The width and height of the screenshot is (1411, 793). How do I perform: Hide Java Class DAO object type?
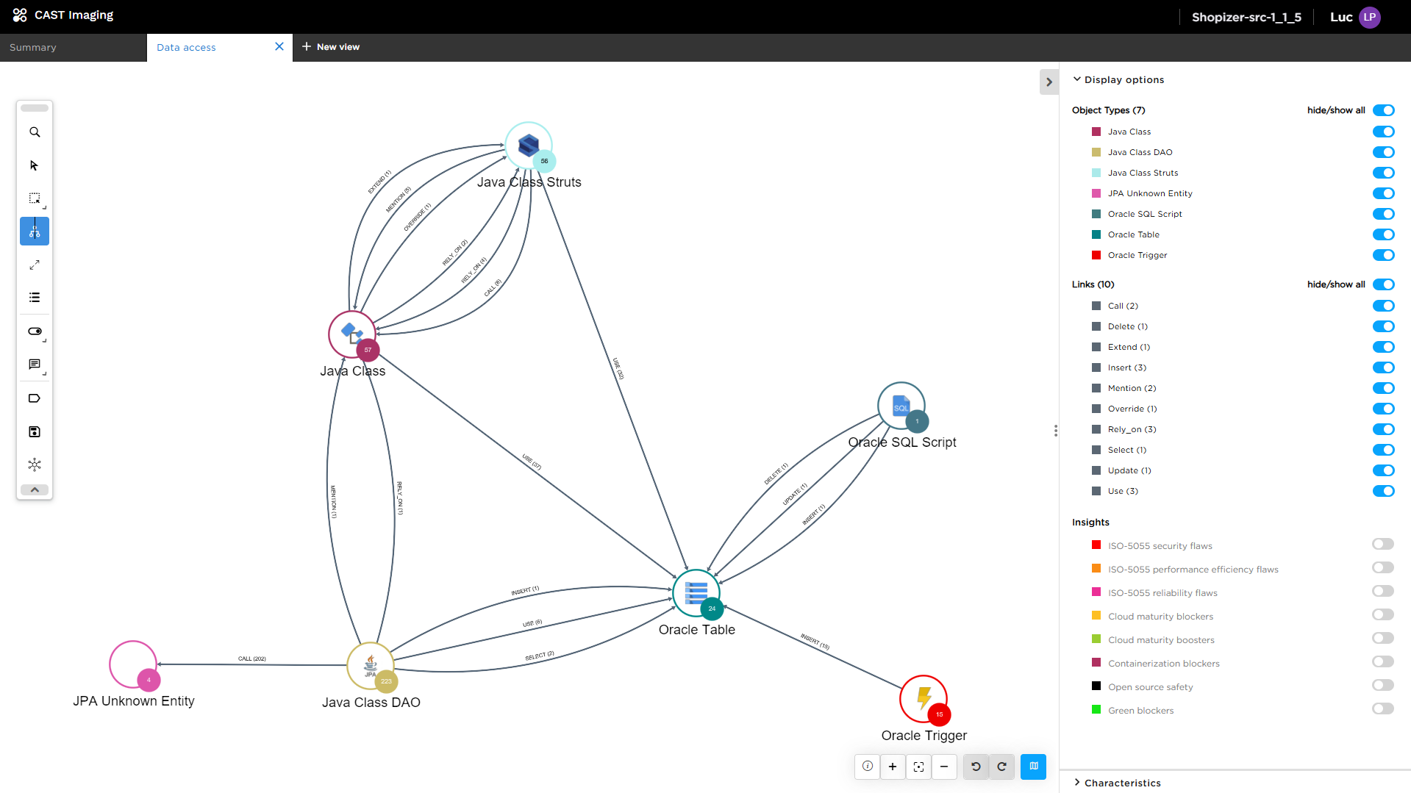1383,152
